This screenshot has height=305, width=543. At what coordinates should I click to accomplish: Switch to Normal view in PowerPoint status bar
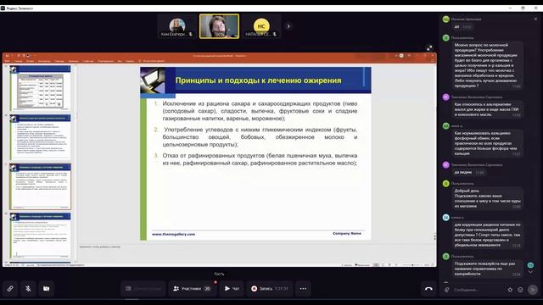[376, 265]
